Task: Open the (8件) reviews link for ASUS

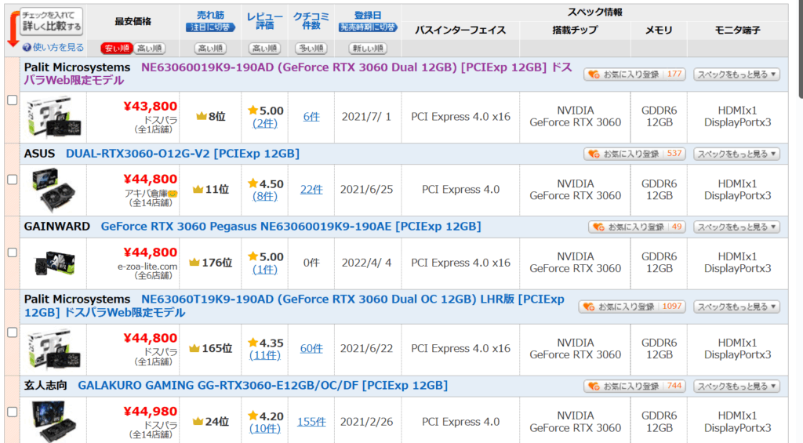Action: tap(265, 196)
